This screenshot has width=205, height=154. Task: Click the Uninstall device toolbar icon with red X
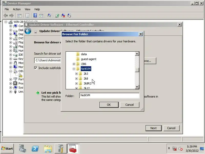pos(63,16)
